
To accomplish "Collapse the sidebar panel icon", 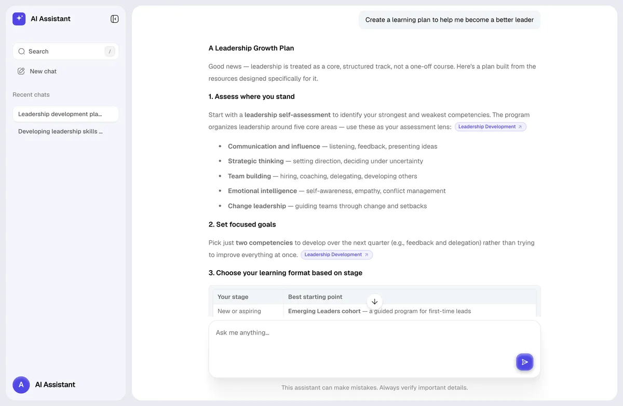I will [115, 19].
